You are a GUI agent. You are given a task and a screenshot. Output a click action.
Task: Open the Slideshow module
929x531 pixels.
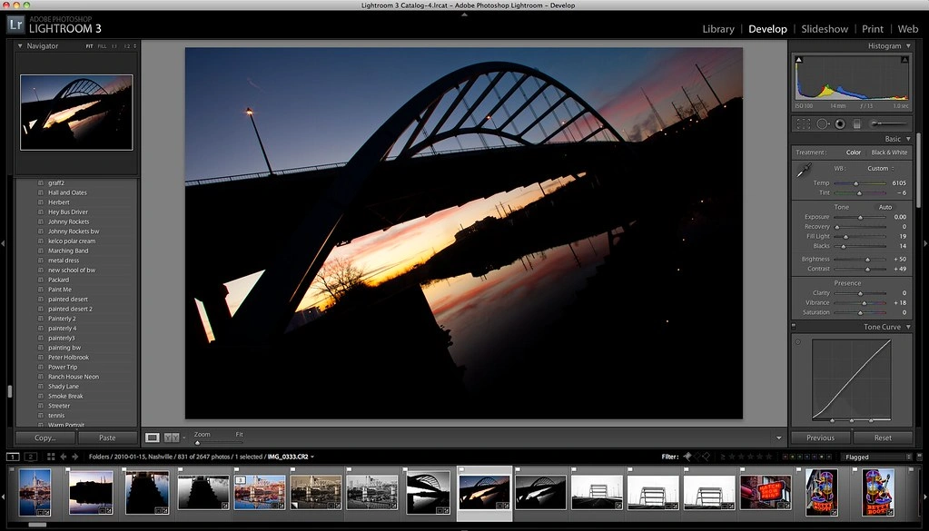[824, 28]
